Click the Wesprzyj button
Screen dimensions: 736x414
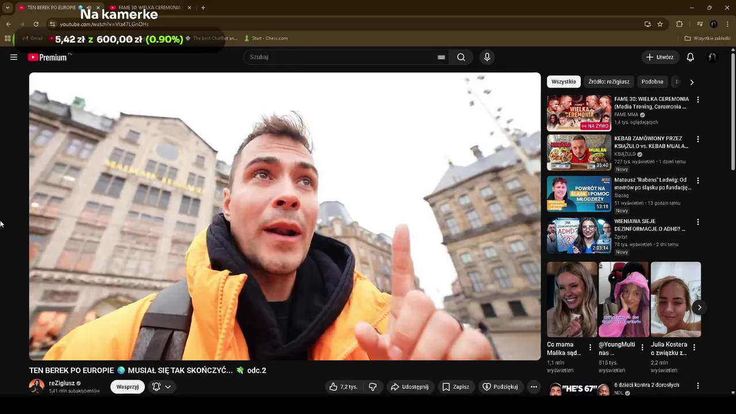pos(128,387)
